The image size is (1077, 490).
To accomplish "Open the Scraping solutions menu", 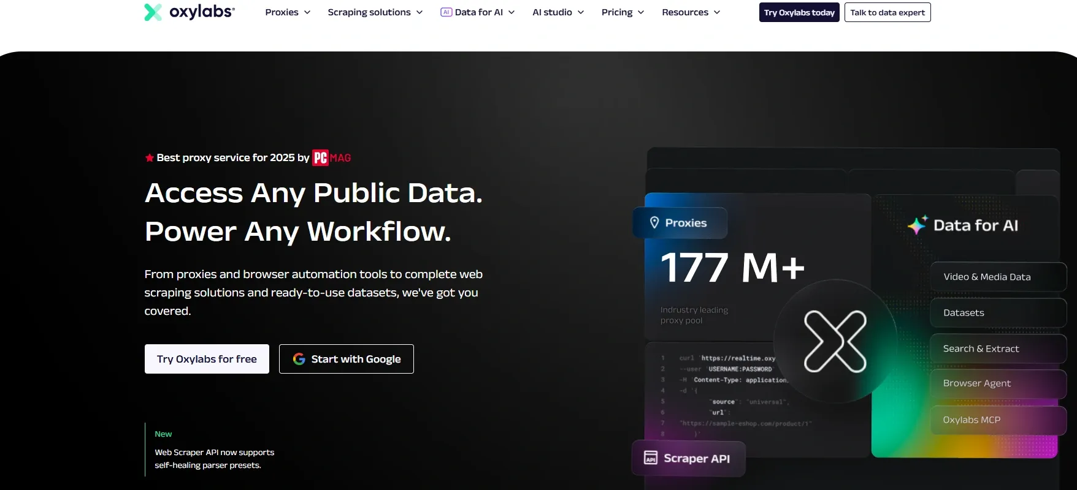I will tap(375, 12).
